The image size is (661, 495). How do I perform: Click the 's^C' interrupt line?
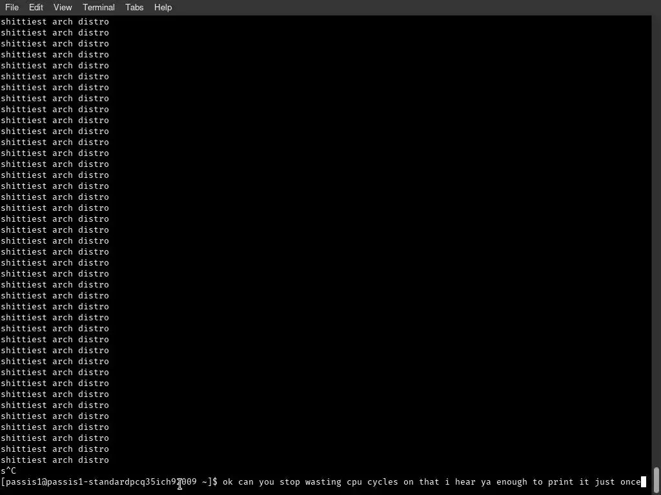8,471
